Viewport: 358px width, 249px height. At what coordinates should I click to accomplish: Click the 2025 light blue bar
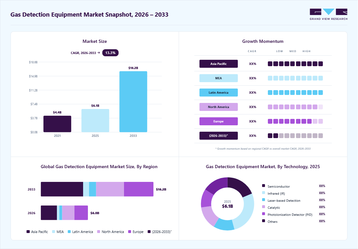coord(95,121)
